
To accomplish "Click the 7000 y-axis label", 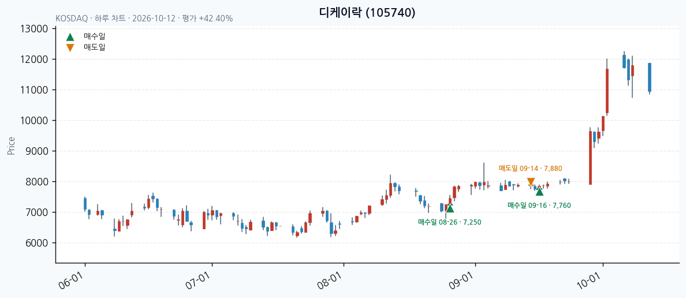I will point(36,213).
